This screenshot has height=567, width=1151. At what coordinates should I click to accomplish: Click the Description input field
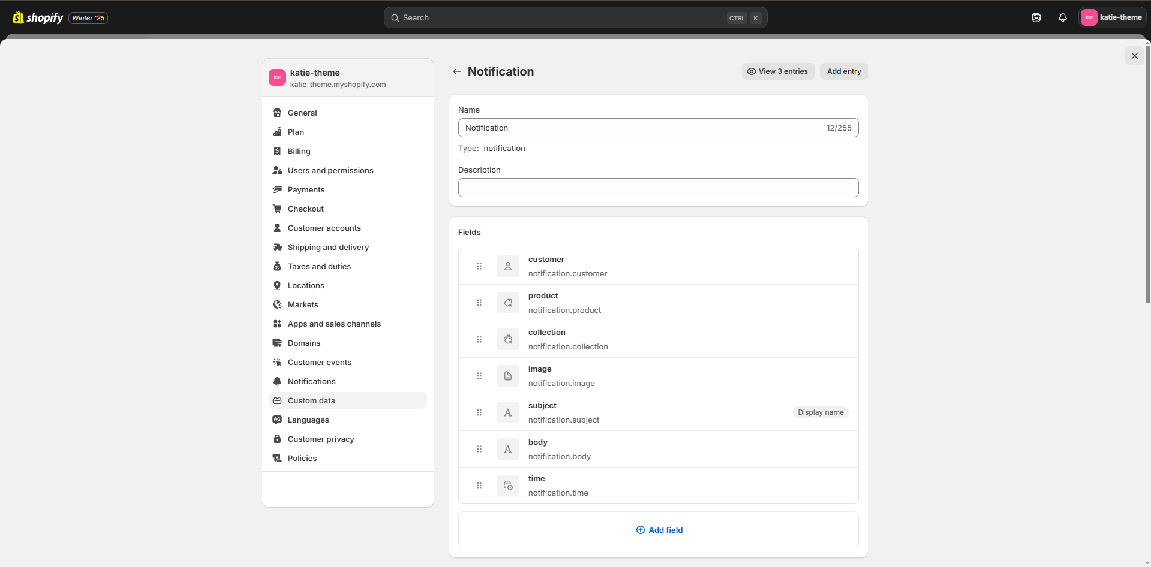click(658, 188)
